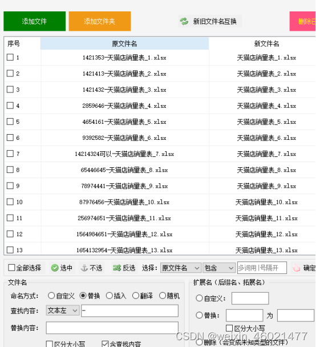Tick the checkbox for row 4
Viewport: 316px width, 347px height.
point(10,106)
